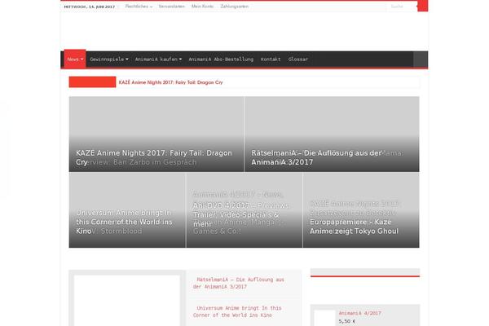Click the Zahlungsarten link
The width and height of the screenshot is (489, 326).
click(234, 7)
